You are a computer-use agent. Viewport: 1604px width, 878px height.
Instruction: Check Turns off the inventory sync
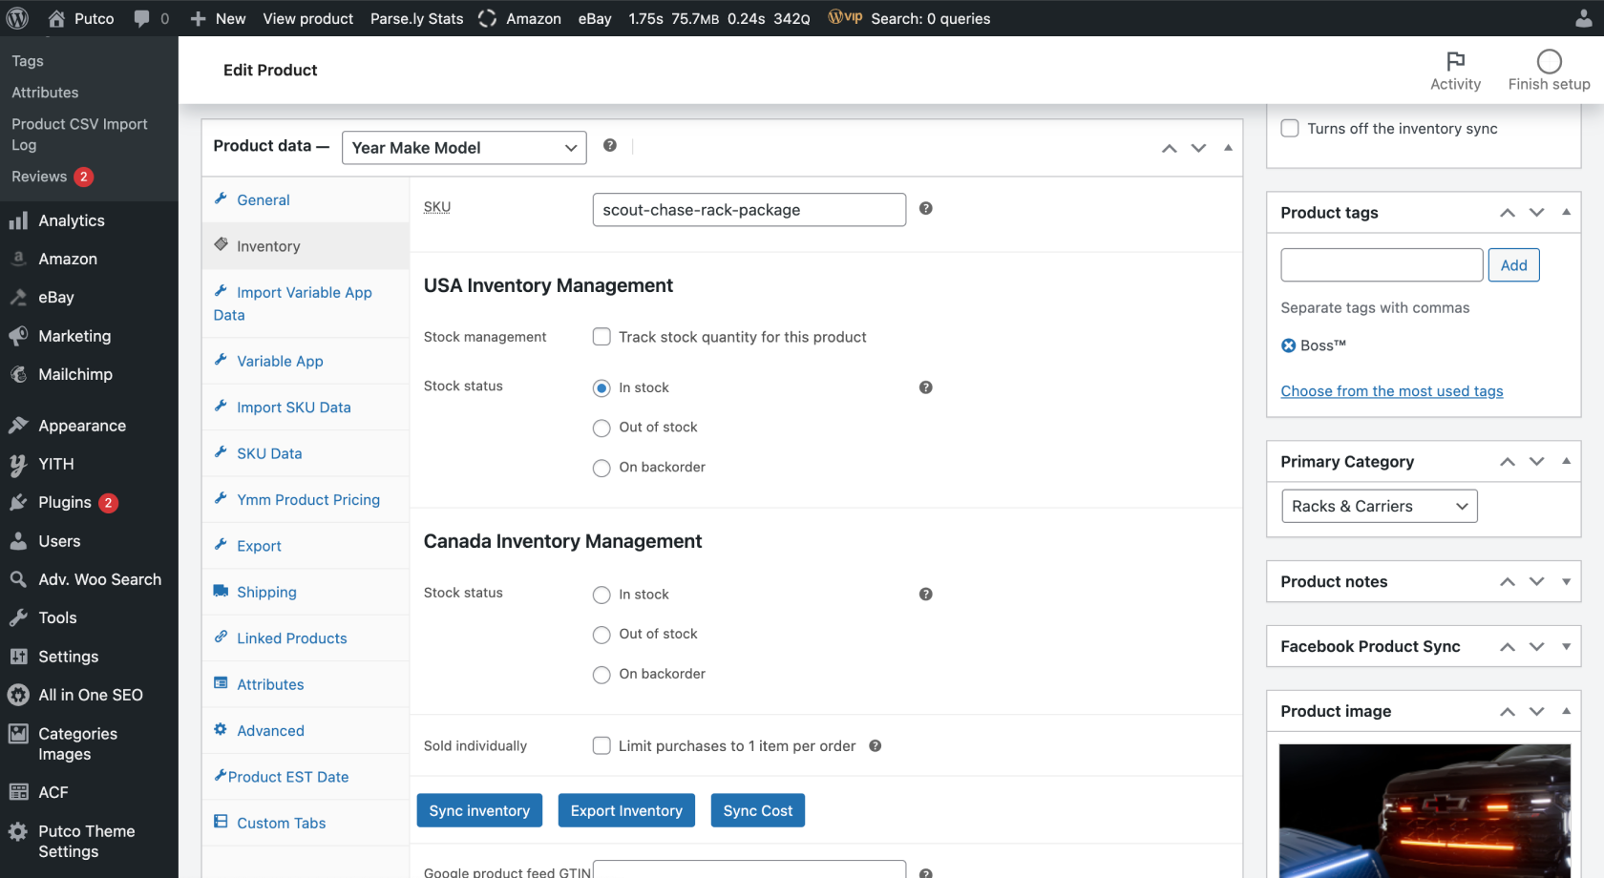(1290, 129)
